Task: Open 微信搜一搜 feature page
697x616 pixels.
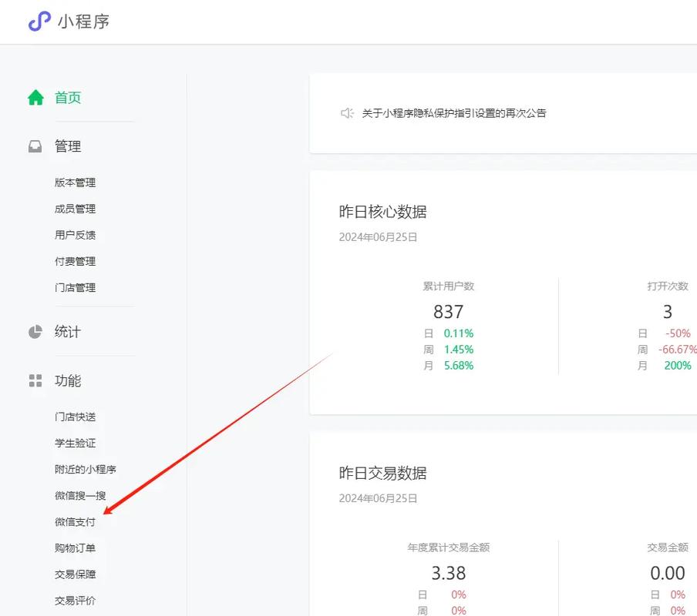Action: (x=80, y=496)
